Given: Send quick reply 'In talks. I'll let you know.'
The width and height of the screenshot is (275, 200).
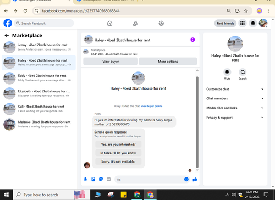Looking at the screenshot, I should click(x=118, y=153).
